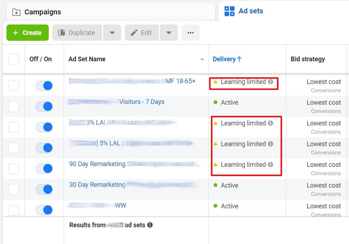Click the yellow warning triangle on the 3% LAL row
The image size is (349, 244).
(216, 123)
